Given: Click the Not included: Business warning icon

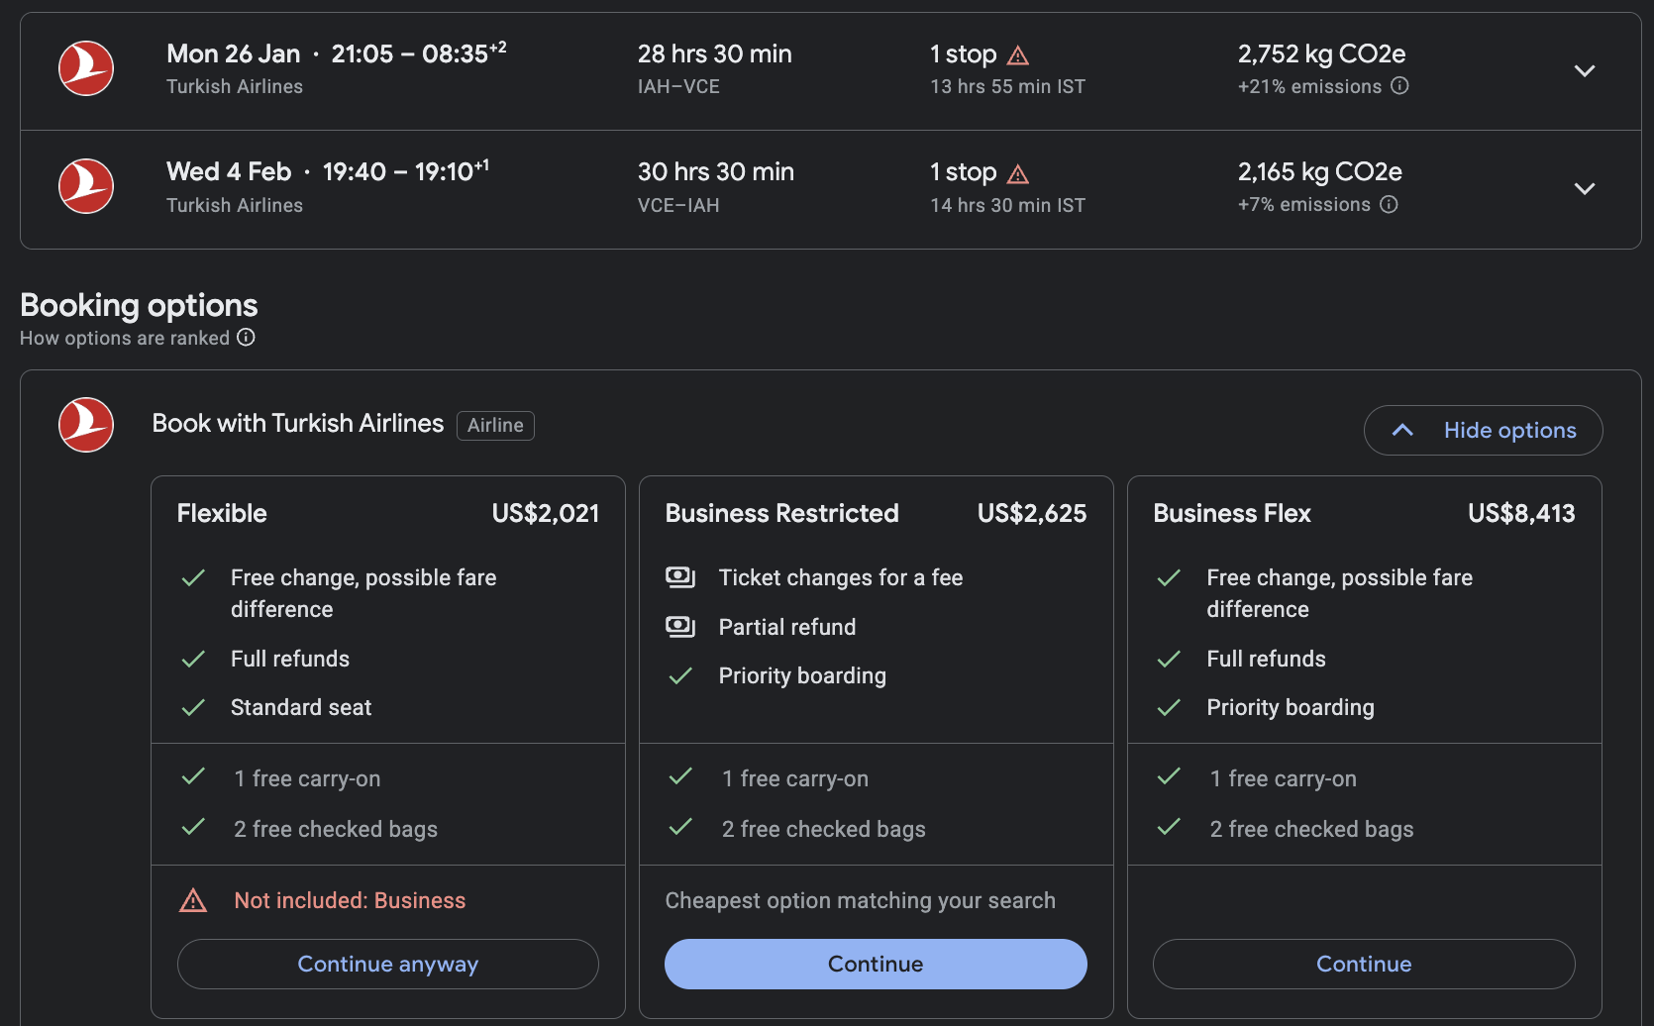Looking at the screenshot, I should tap(193, 900).
